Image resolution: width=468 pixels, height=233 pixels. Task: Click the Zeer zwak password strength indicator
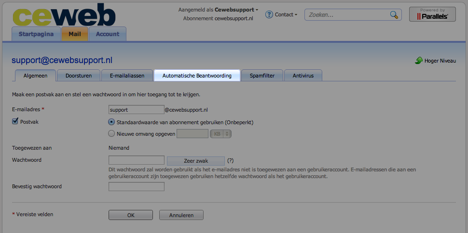click(x=195, y=161)
